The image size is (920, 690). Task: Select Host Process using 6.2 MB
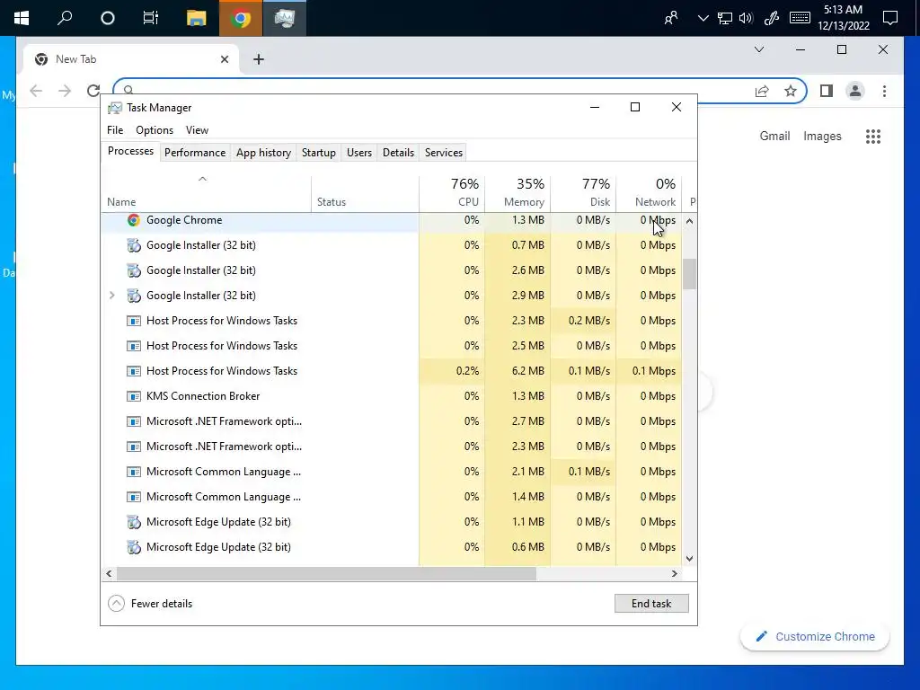point(392,371)
